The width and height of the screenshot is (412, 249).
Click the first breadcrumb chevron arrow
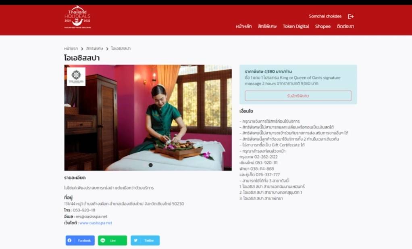point(82,49)
